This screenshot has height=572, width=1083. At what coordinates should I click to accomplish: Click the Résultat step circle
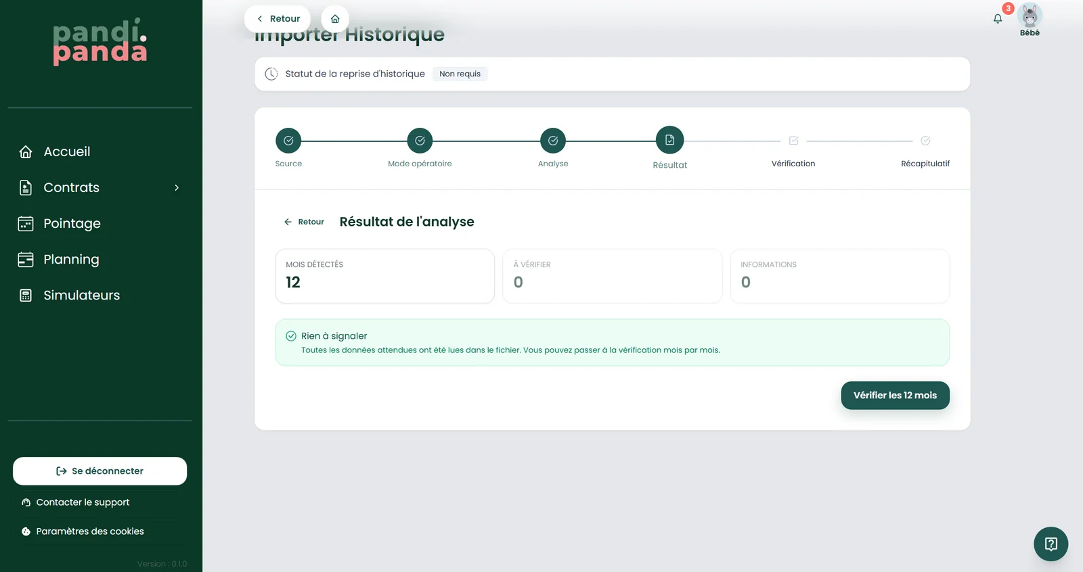[670, 140]
